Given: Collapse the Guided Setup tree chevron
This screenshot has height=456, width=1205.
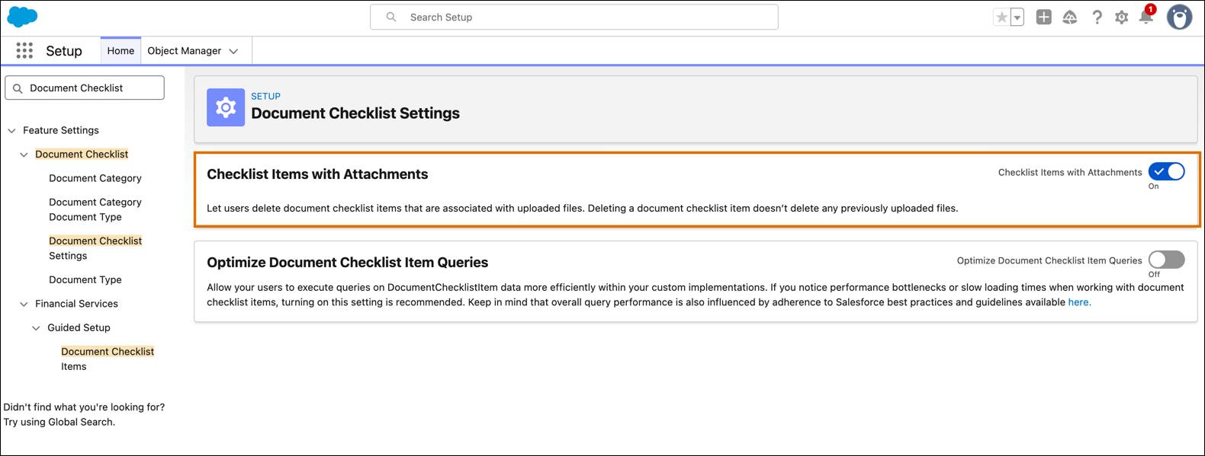Looking at the screenshot, I should 36,328.
